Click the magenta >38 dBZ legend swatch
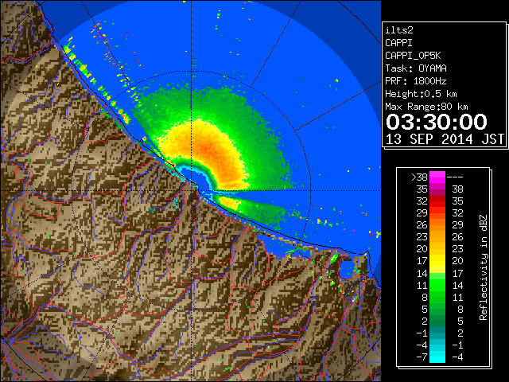 click(437, 177)
